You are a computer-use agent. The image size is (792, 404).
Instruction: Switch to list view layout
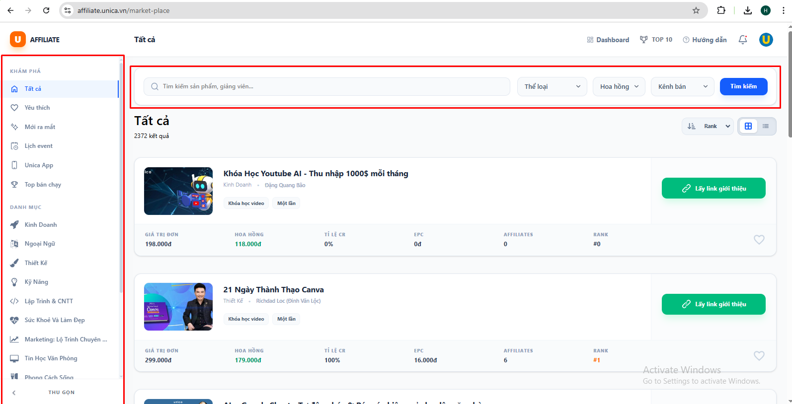point(766,126)
